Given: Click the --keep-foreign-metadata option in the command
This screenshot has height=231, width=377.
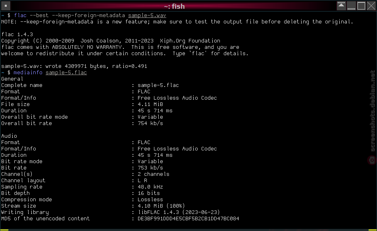Looking at the screenshot, I should coord(88,15).
